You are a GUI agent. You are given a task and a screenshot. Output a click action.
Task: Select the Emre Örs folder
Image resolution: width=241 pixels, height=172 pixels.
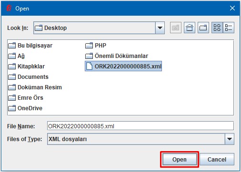pyautogui.click(x=26, y=98)
